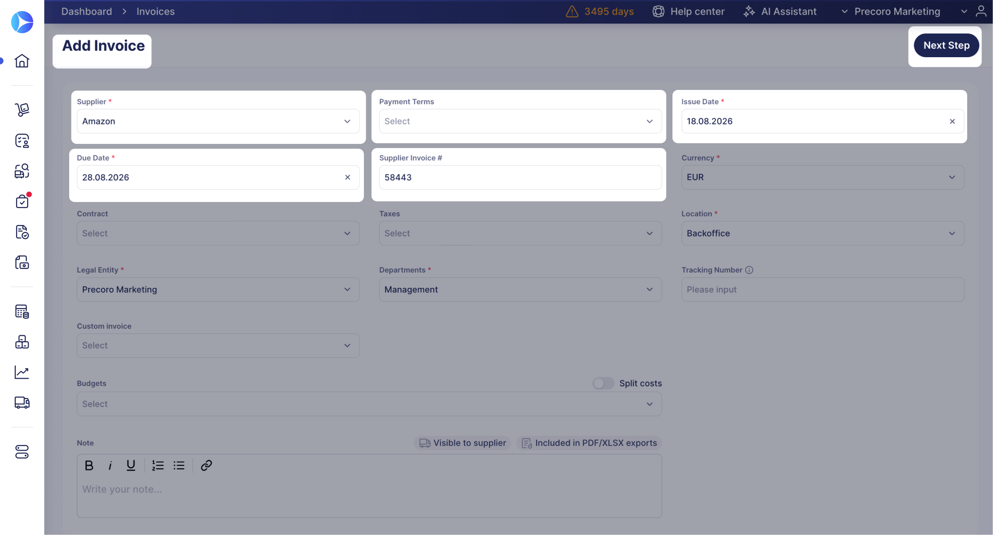The width and height of the screenshot is (993, 535).
Task: Open the inventory boxes sidebar icon
Action: pos(22,342)
